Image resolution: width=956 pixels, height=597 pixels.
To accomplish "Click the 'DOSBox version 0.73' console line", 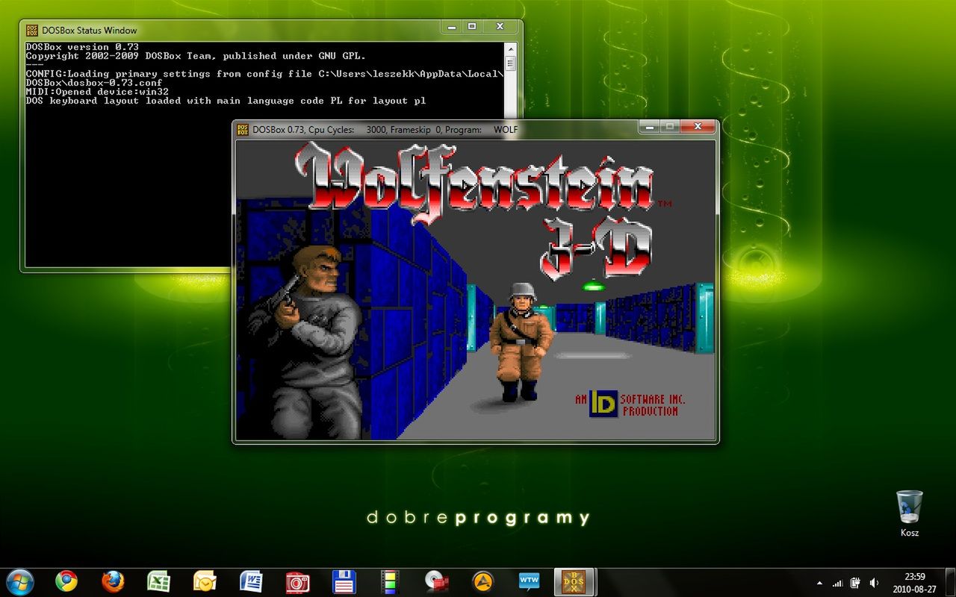I will coord(82,47).
